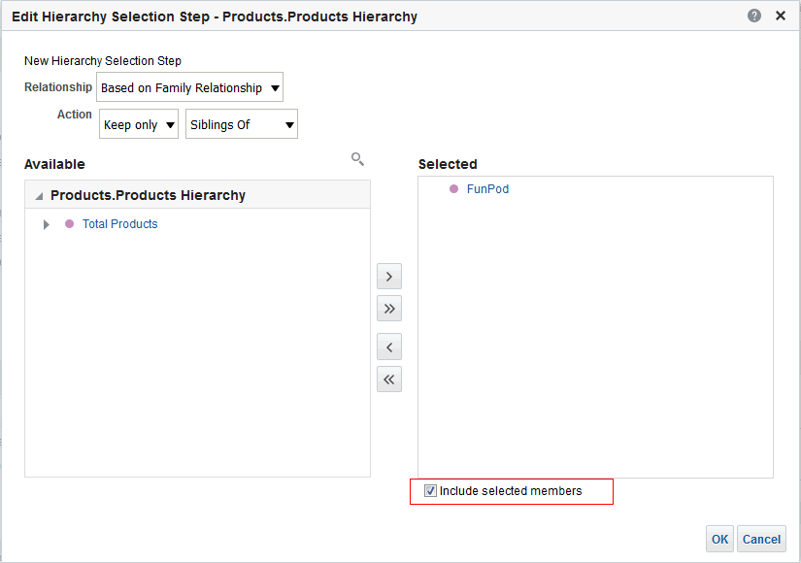The width and height of the screenshot is (801, 563).
Task: Open the Siblings Of dropdown
Action: [242, 124]
